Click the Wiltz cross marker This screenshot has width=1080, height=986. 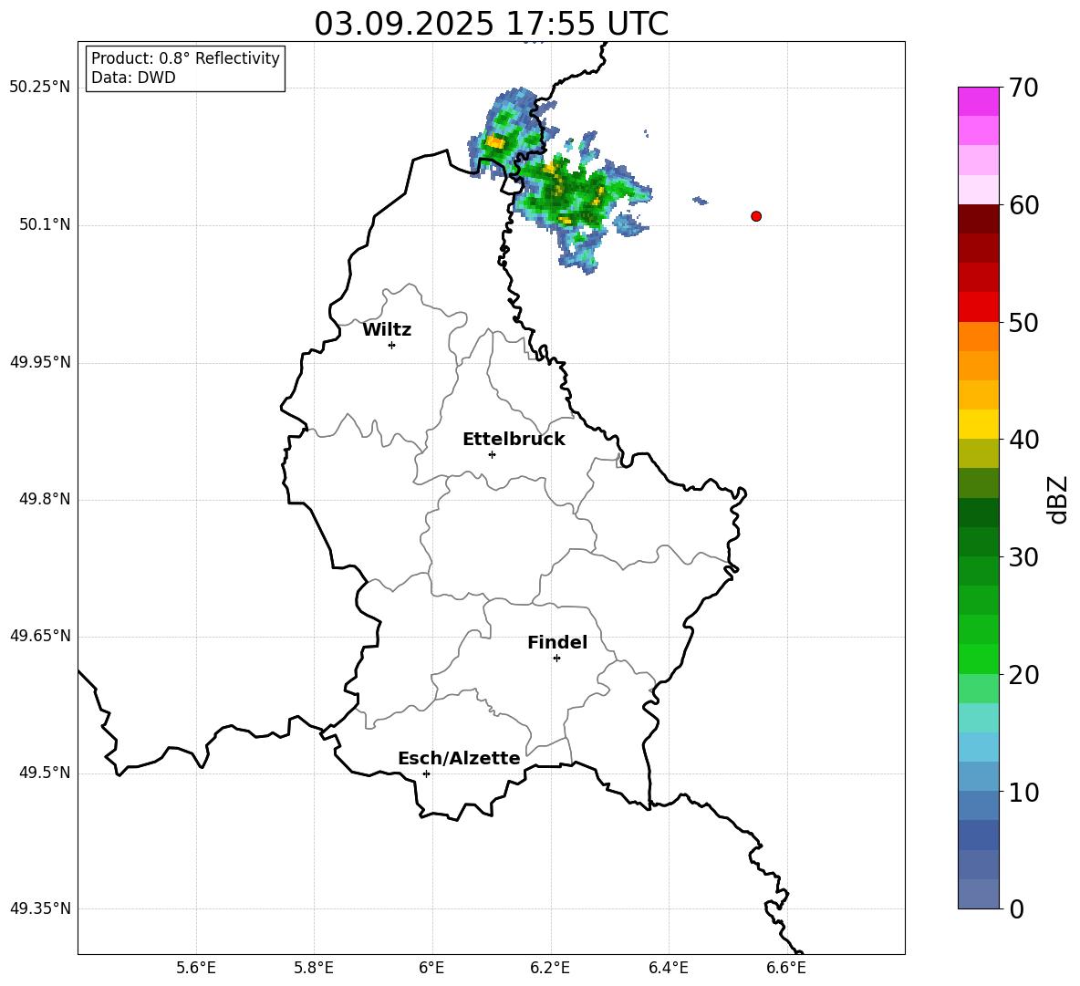coord(392,345)
